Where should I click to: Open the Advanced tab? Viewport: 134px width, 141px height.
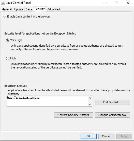coord(53,9)
